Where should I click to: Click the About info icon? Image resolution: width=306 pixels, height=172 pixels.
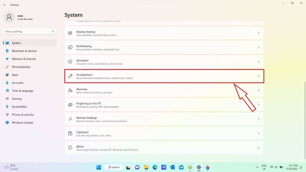(70, 148)
